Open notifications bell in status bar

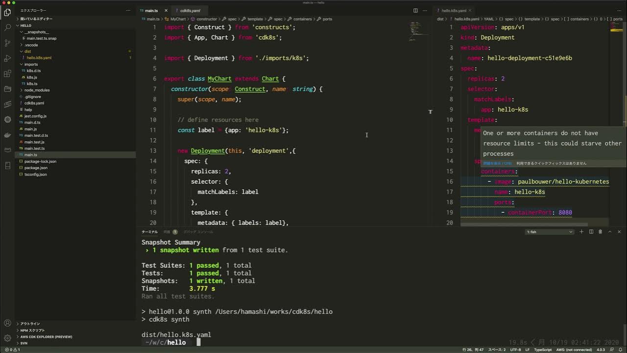click(621, 350)
